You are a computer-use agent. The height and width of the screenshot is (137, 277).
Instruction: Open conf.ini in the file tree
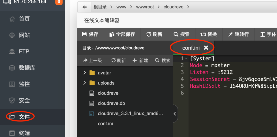coord(105,124)
